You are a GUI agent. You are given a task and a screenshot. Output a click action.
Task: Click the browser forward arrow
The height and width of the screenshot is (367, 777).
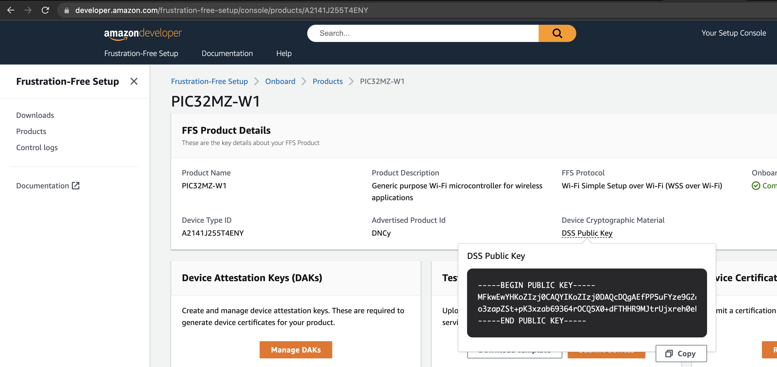(28, 10)
